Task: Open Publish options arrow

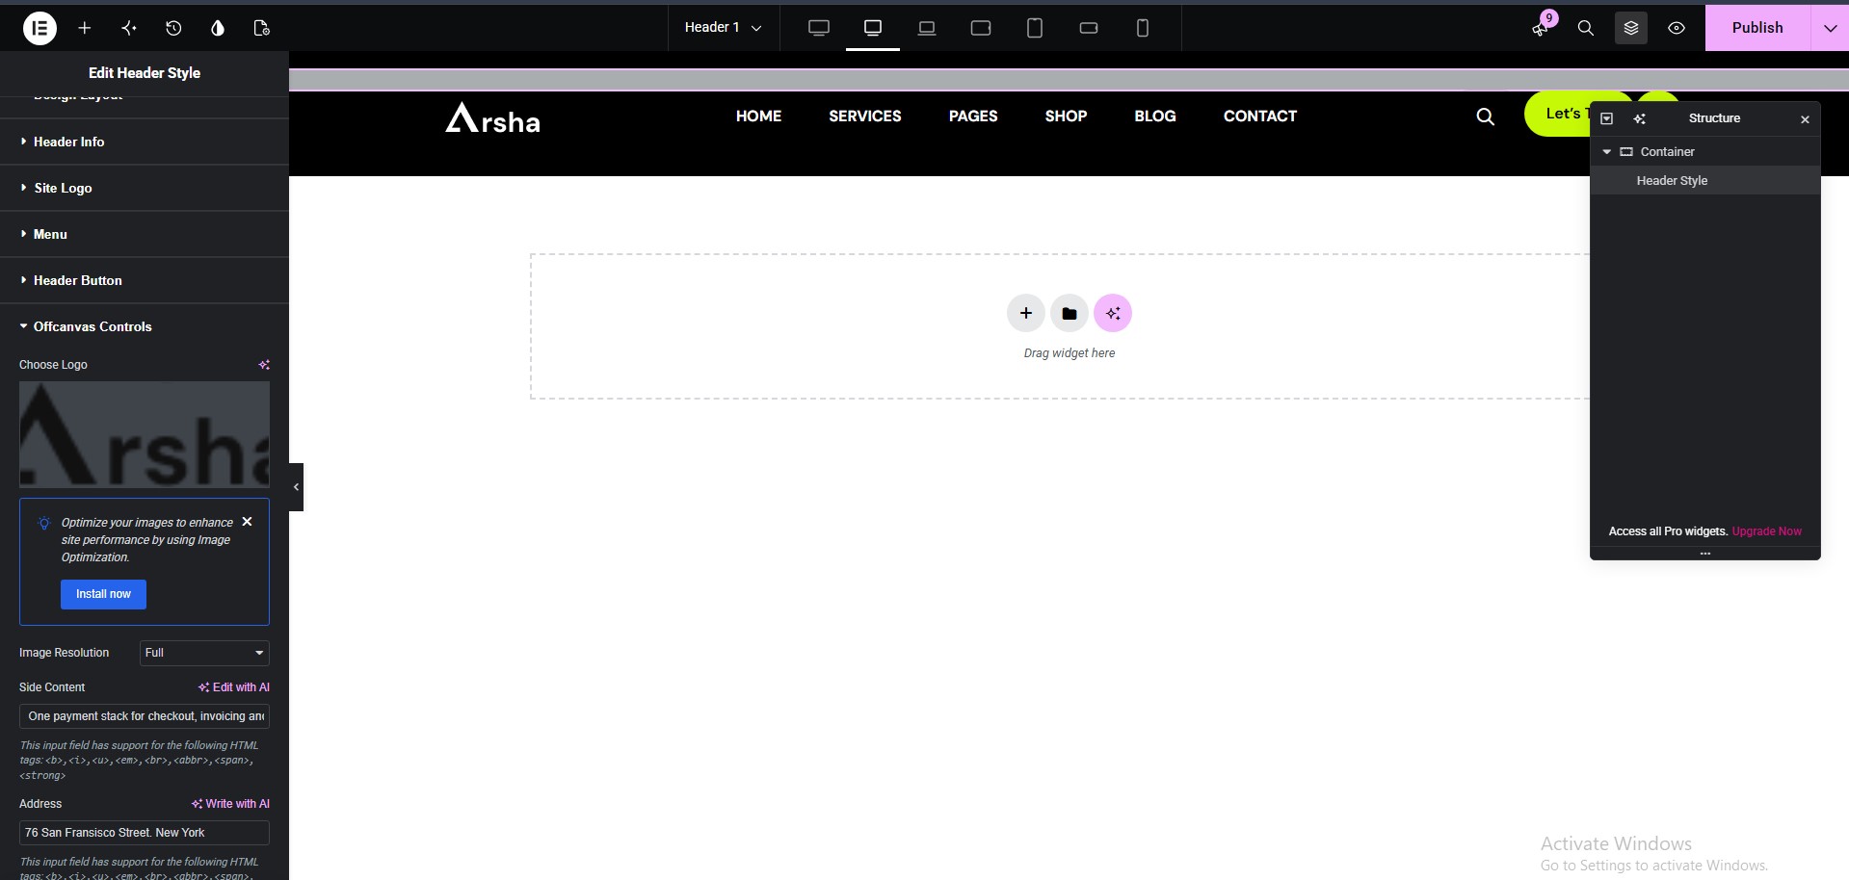Action: click(x=1830, y=28)
